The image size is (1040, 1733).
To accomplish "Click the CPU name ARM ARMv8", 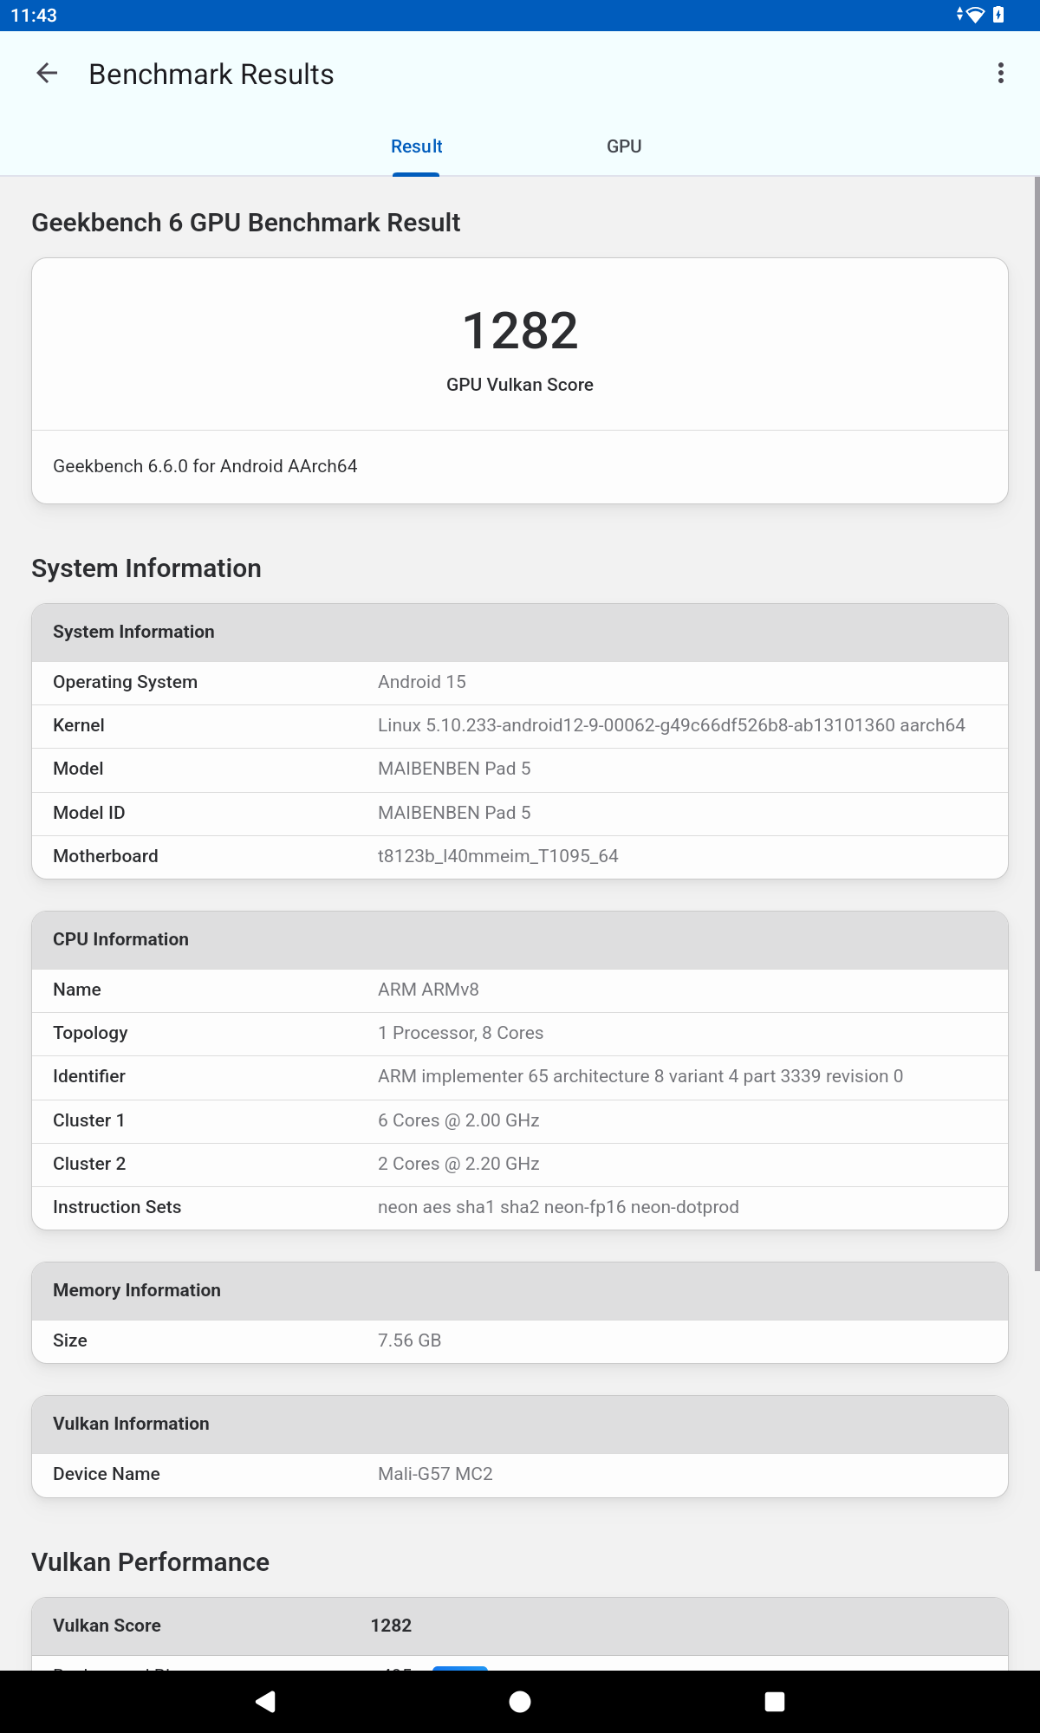I will [x=428, y=990].
